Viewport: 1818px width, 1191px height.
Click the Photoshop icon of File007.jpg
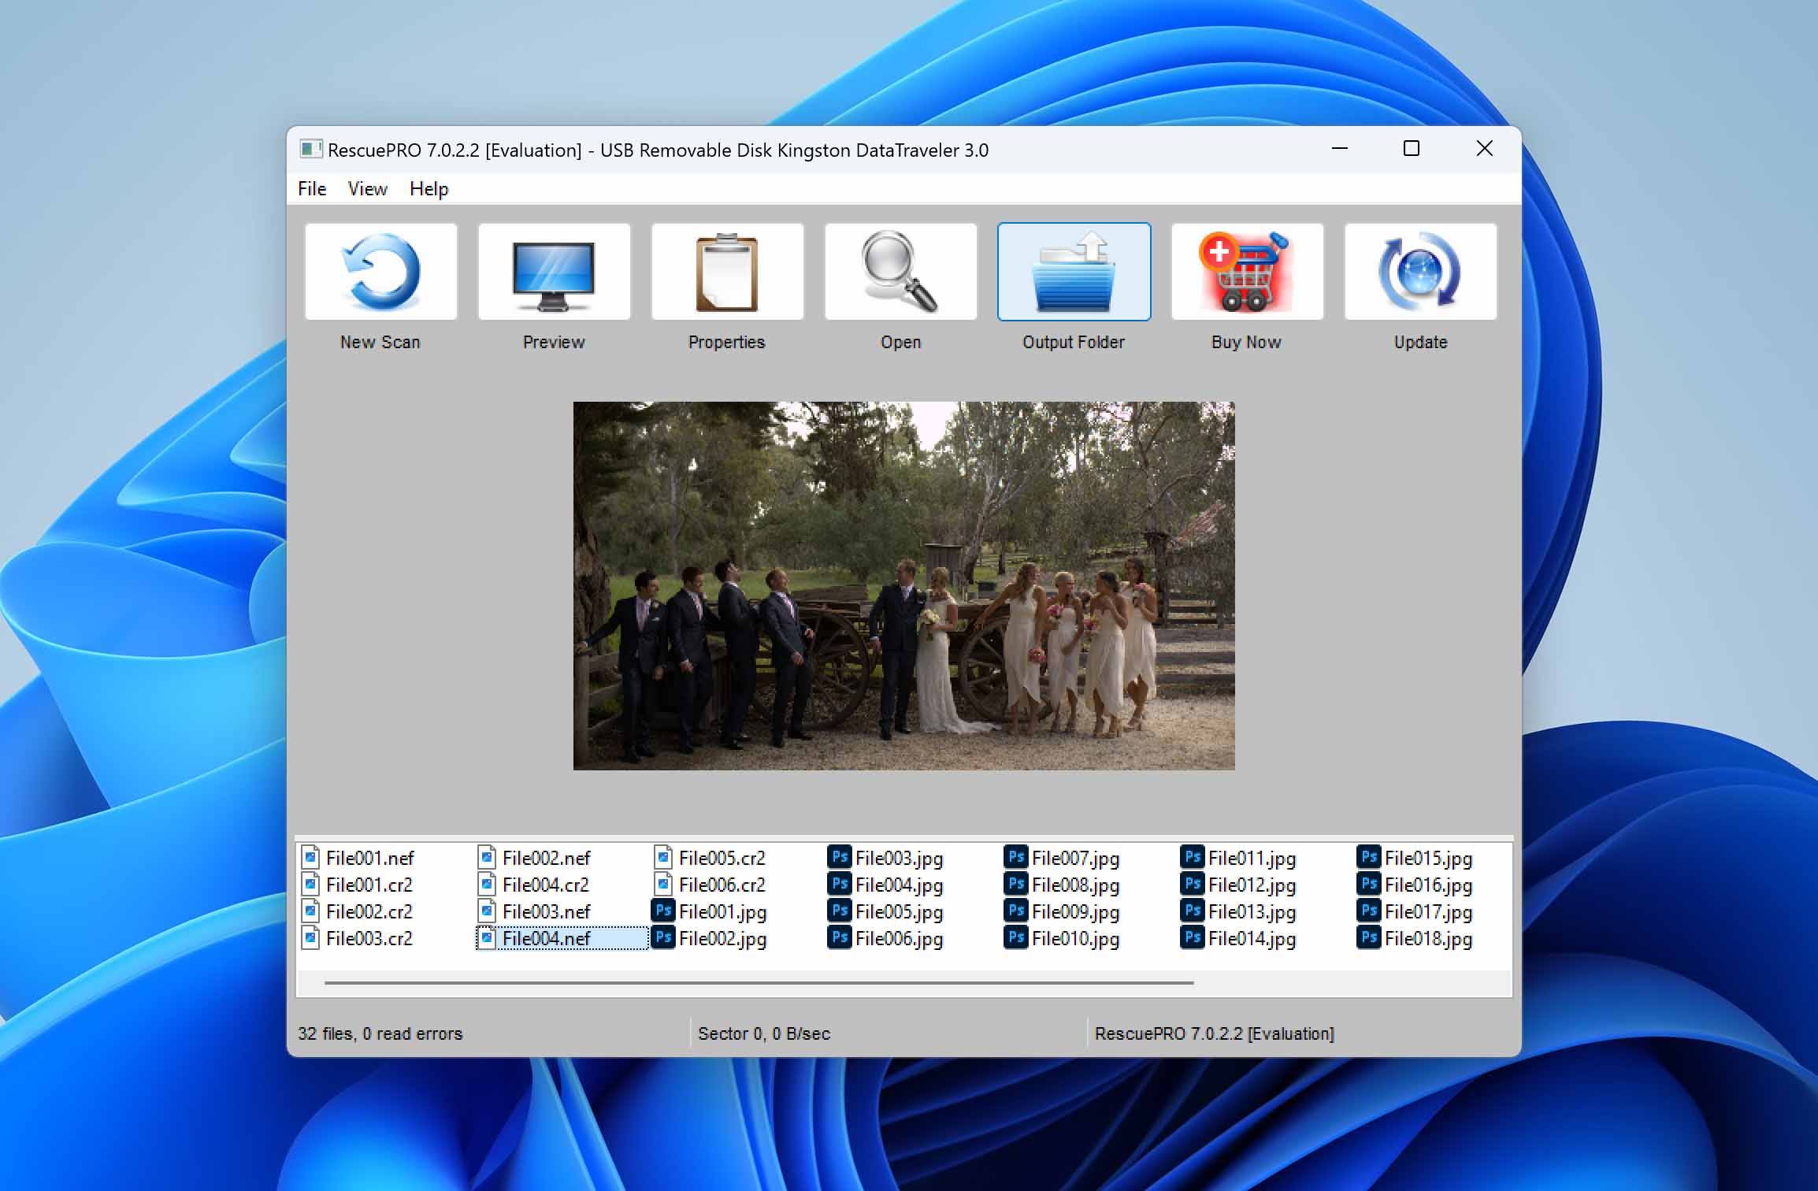[1016, 857]
